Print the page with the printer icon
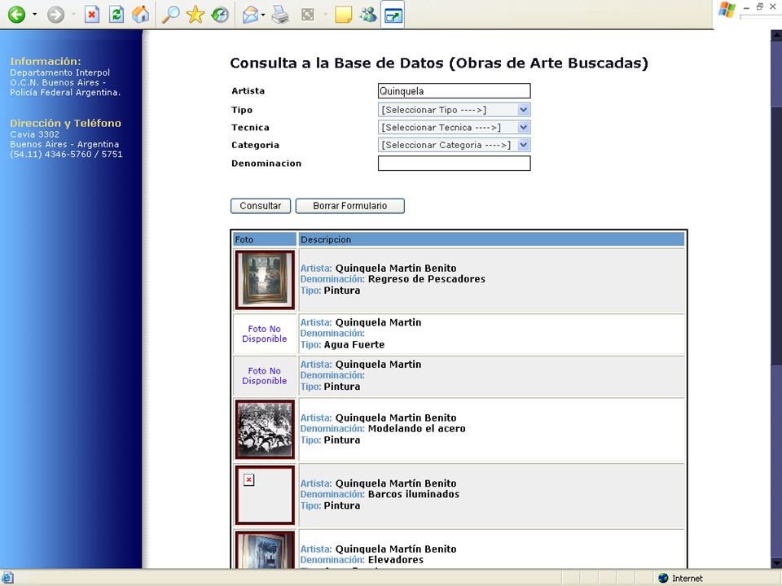782x586 pixels. click(x=280, y=15)
